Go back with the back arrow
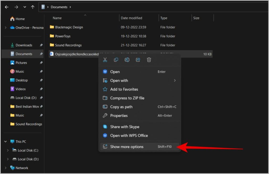Viewport: 269px width, 174px height. coord(7,7)
